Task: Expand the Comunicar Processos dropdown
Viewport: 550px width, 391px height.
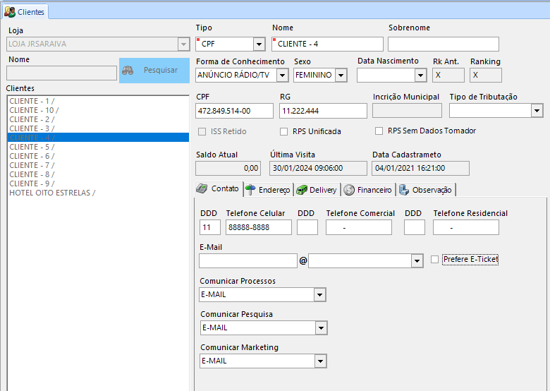Action: pyautogui.click(x=319, y=294)
